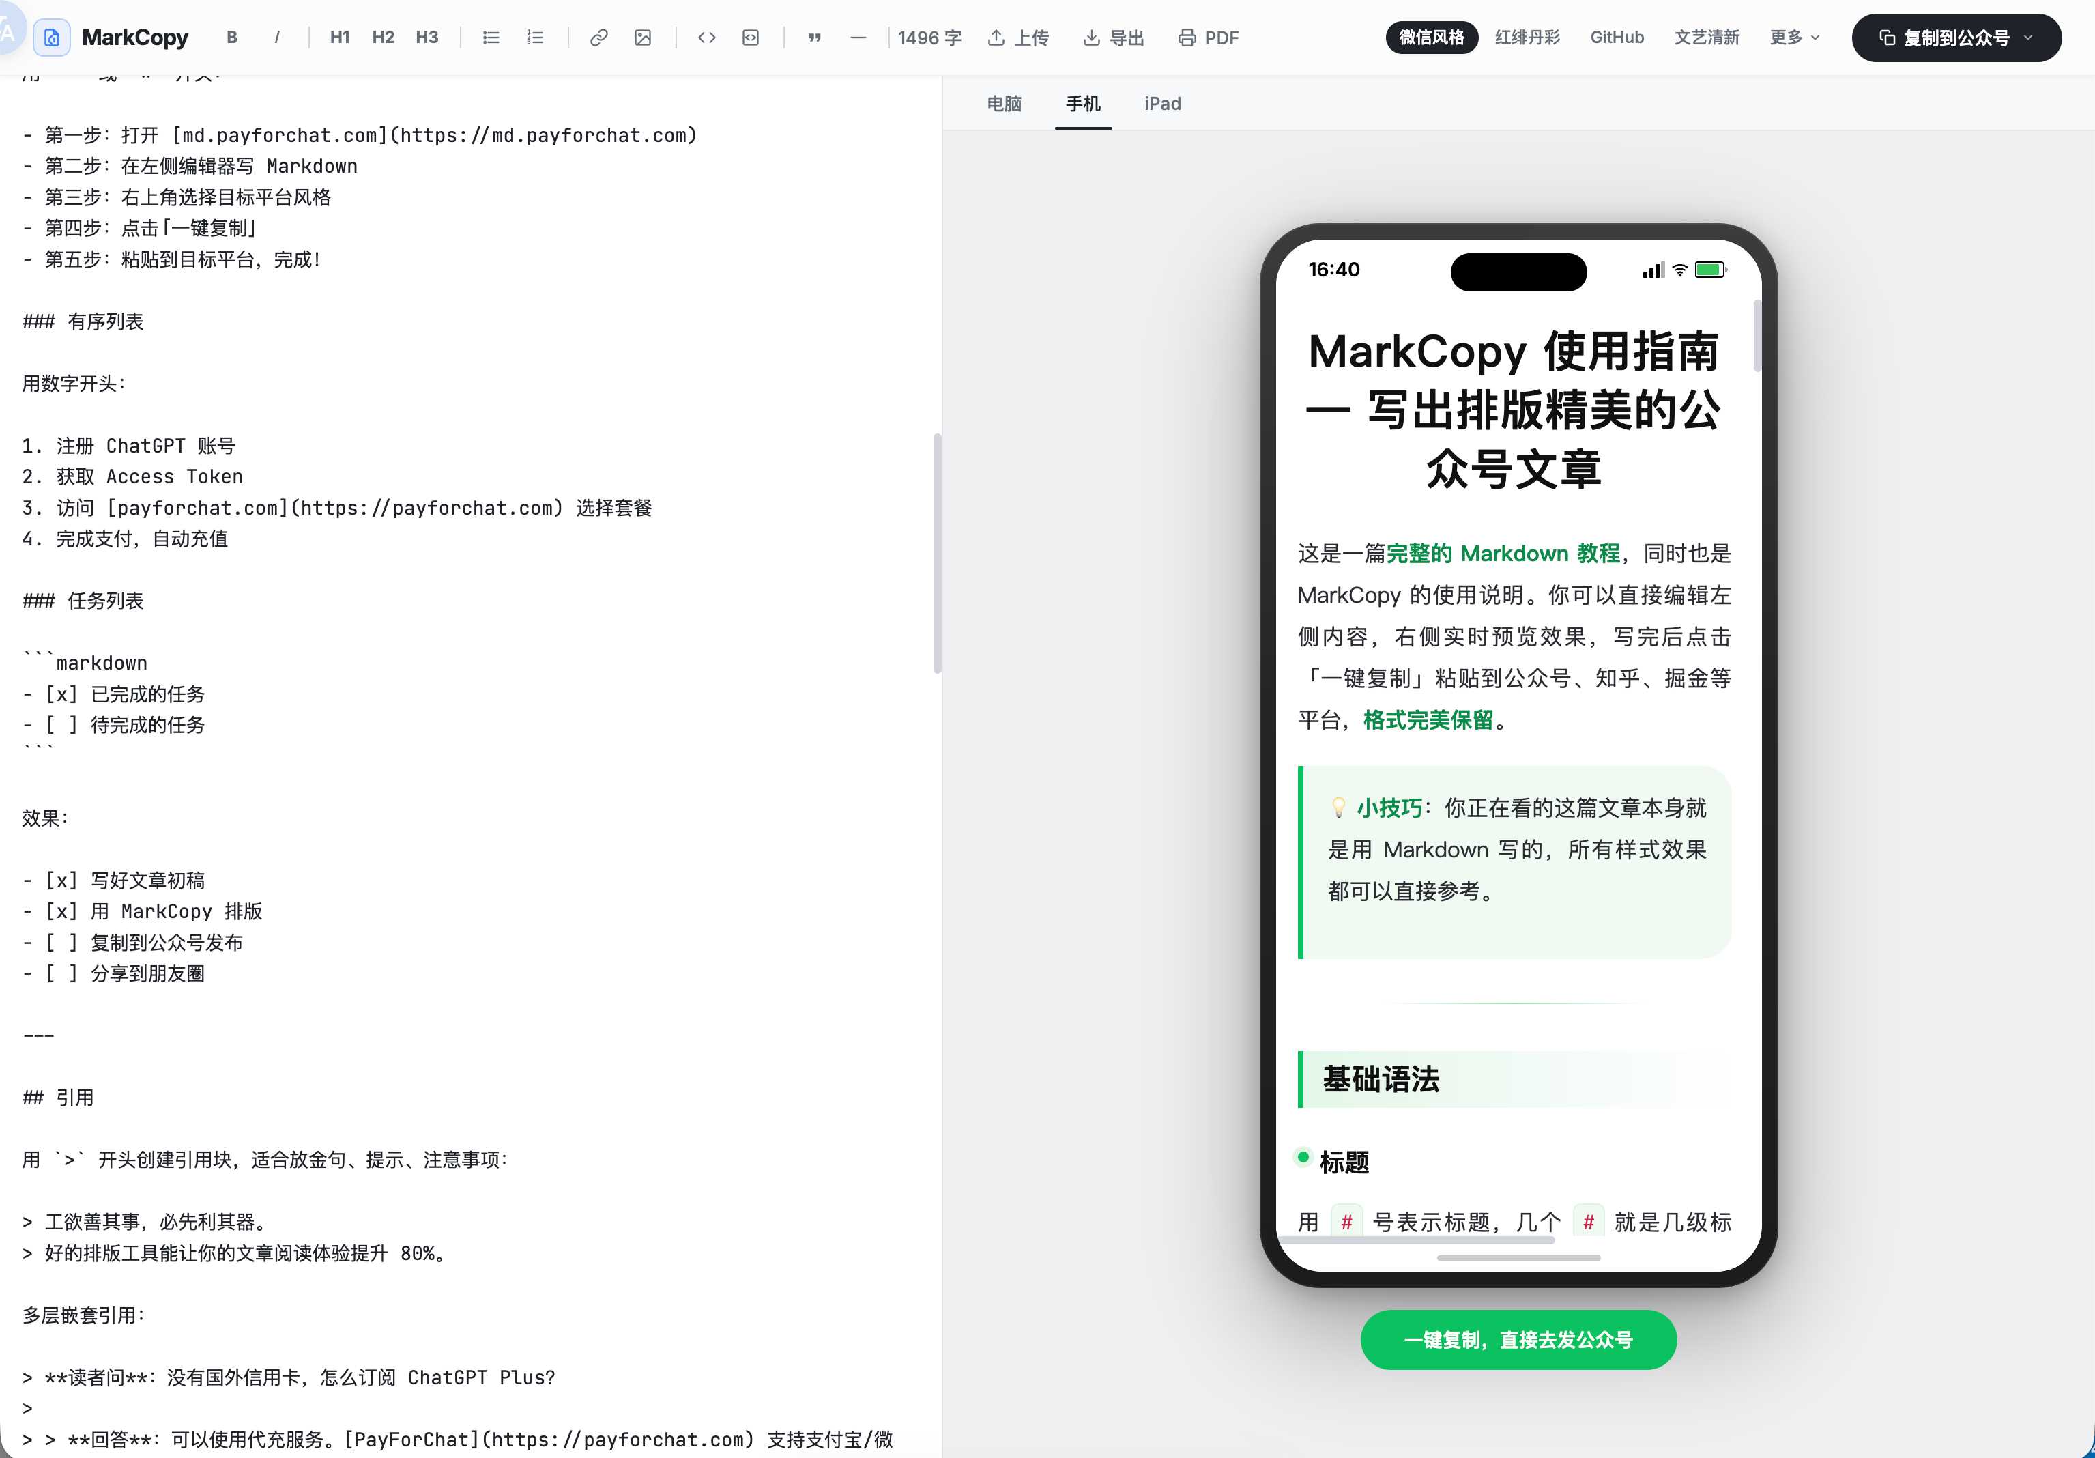Switch to GitHub style theme
The height and width of the screenshot is (1458, 2095).
point(1617,38)
